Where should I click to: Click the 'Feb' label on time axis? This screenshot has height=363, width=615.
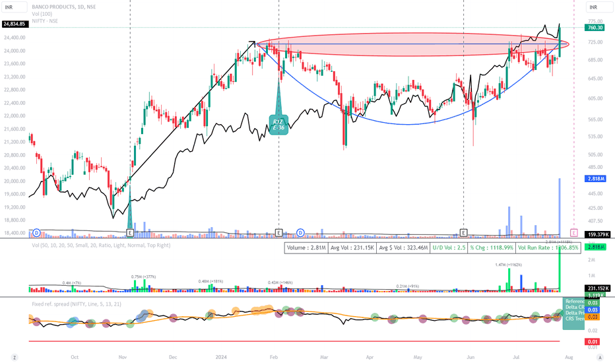tap(274, 357)
